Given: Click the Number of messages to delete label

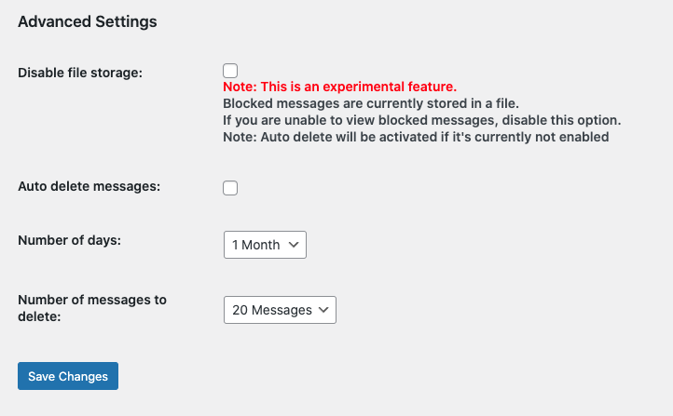Looking at the screenshot, I should click(92, 308).
